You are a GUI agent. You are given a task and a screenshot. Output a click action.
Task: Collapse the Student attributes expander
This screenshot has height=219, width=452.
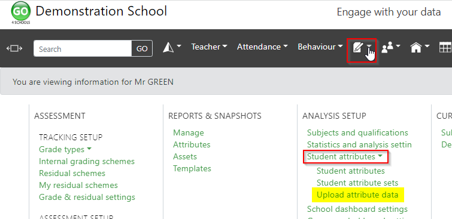tap(345, 156)
